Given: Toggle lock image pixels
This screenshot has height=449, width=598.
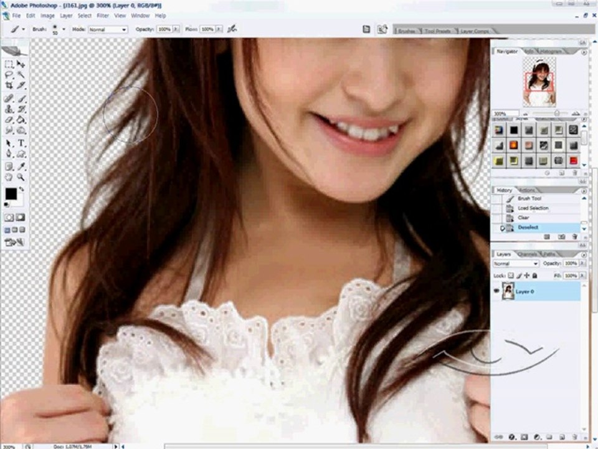Looking at the screenshot, I should [x=519, y=275].
